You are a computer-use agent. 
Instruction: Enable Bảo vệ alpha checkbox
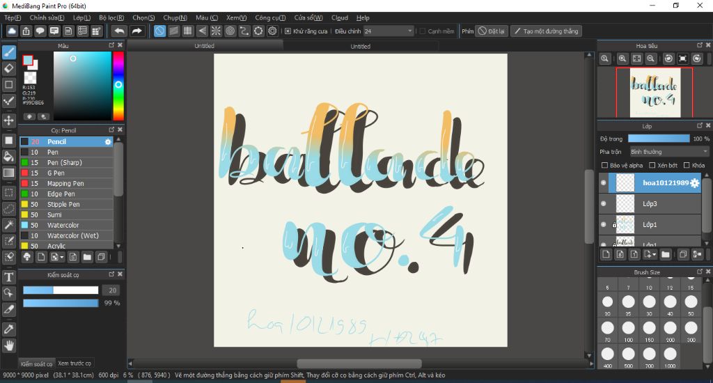pos(604,165)
